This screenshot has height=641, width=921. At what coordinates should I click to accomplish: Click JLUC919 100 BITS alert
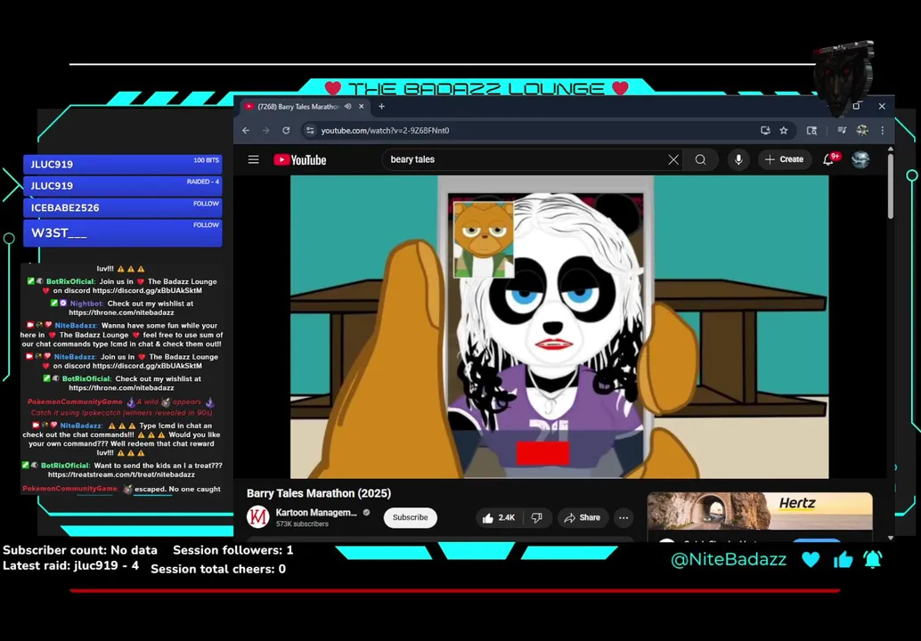coord(122,165)
